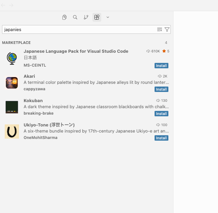Click the 5 star rating
This screenshot has height=213, width=218.
(166, 51)
